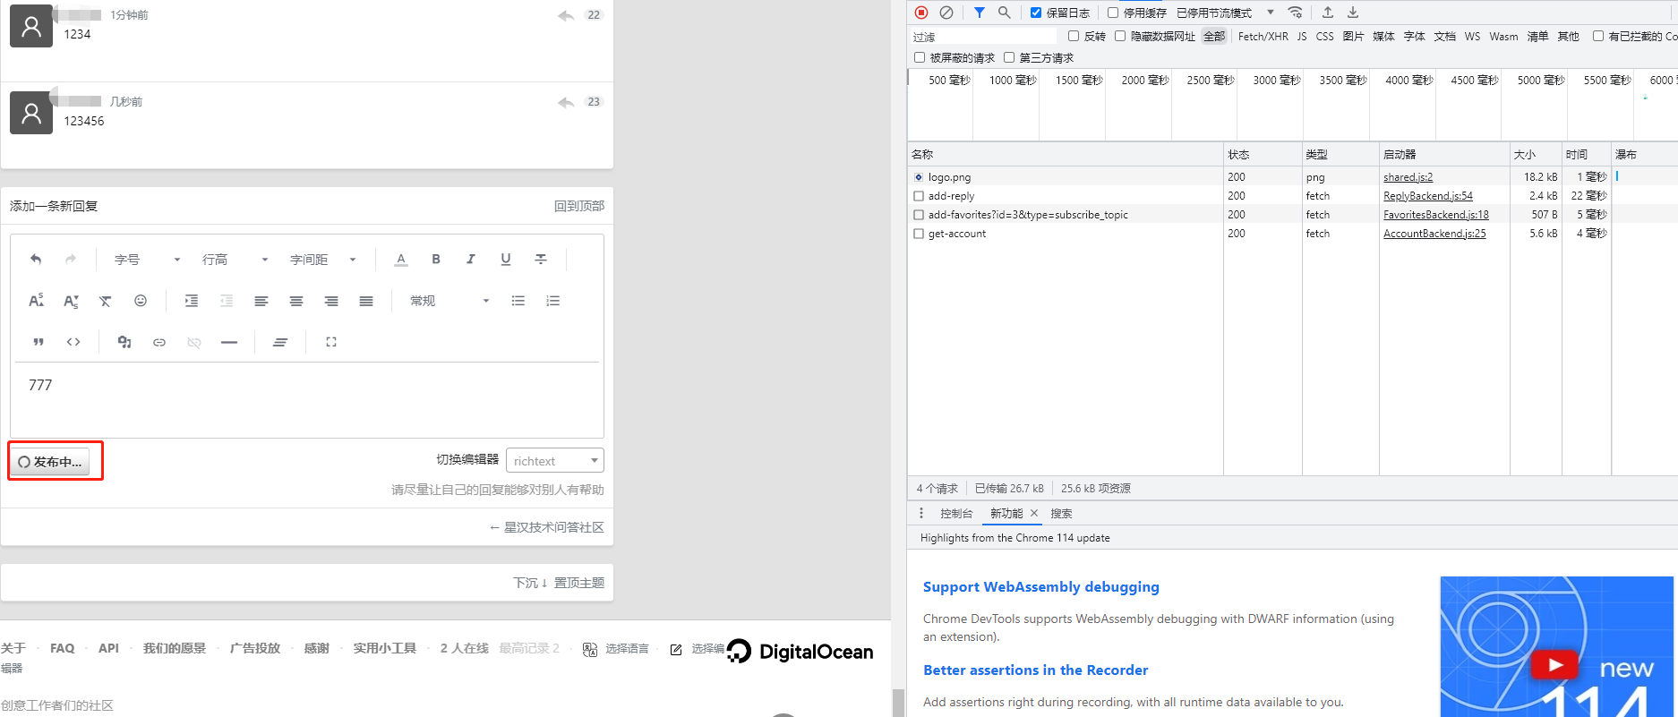Viewport: 1678px width, 717px height.
Task: Export the HAR file using download icon
Action: (1353, 13)
